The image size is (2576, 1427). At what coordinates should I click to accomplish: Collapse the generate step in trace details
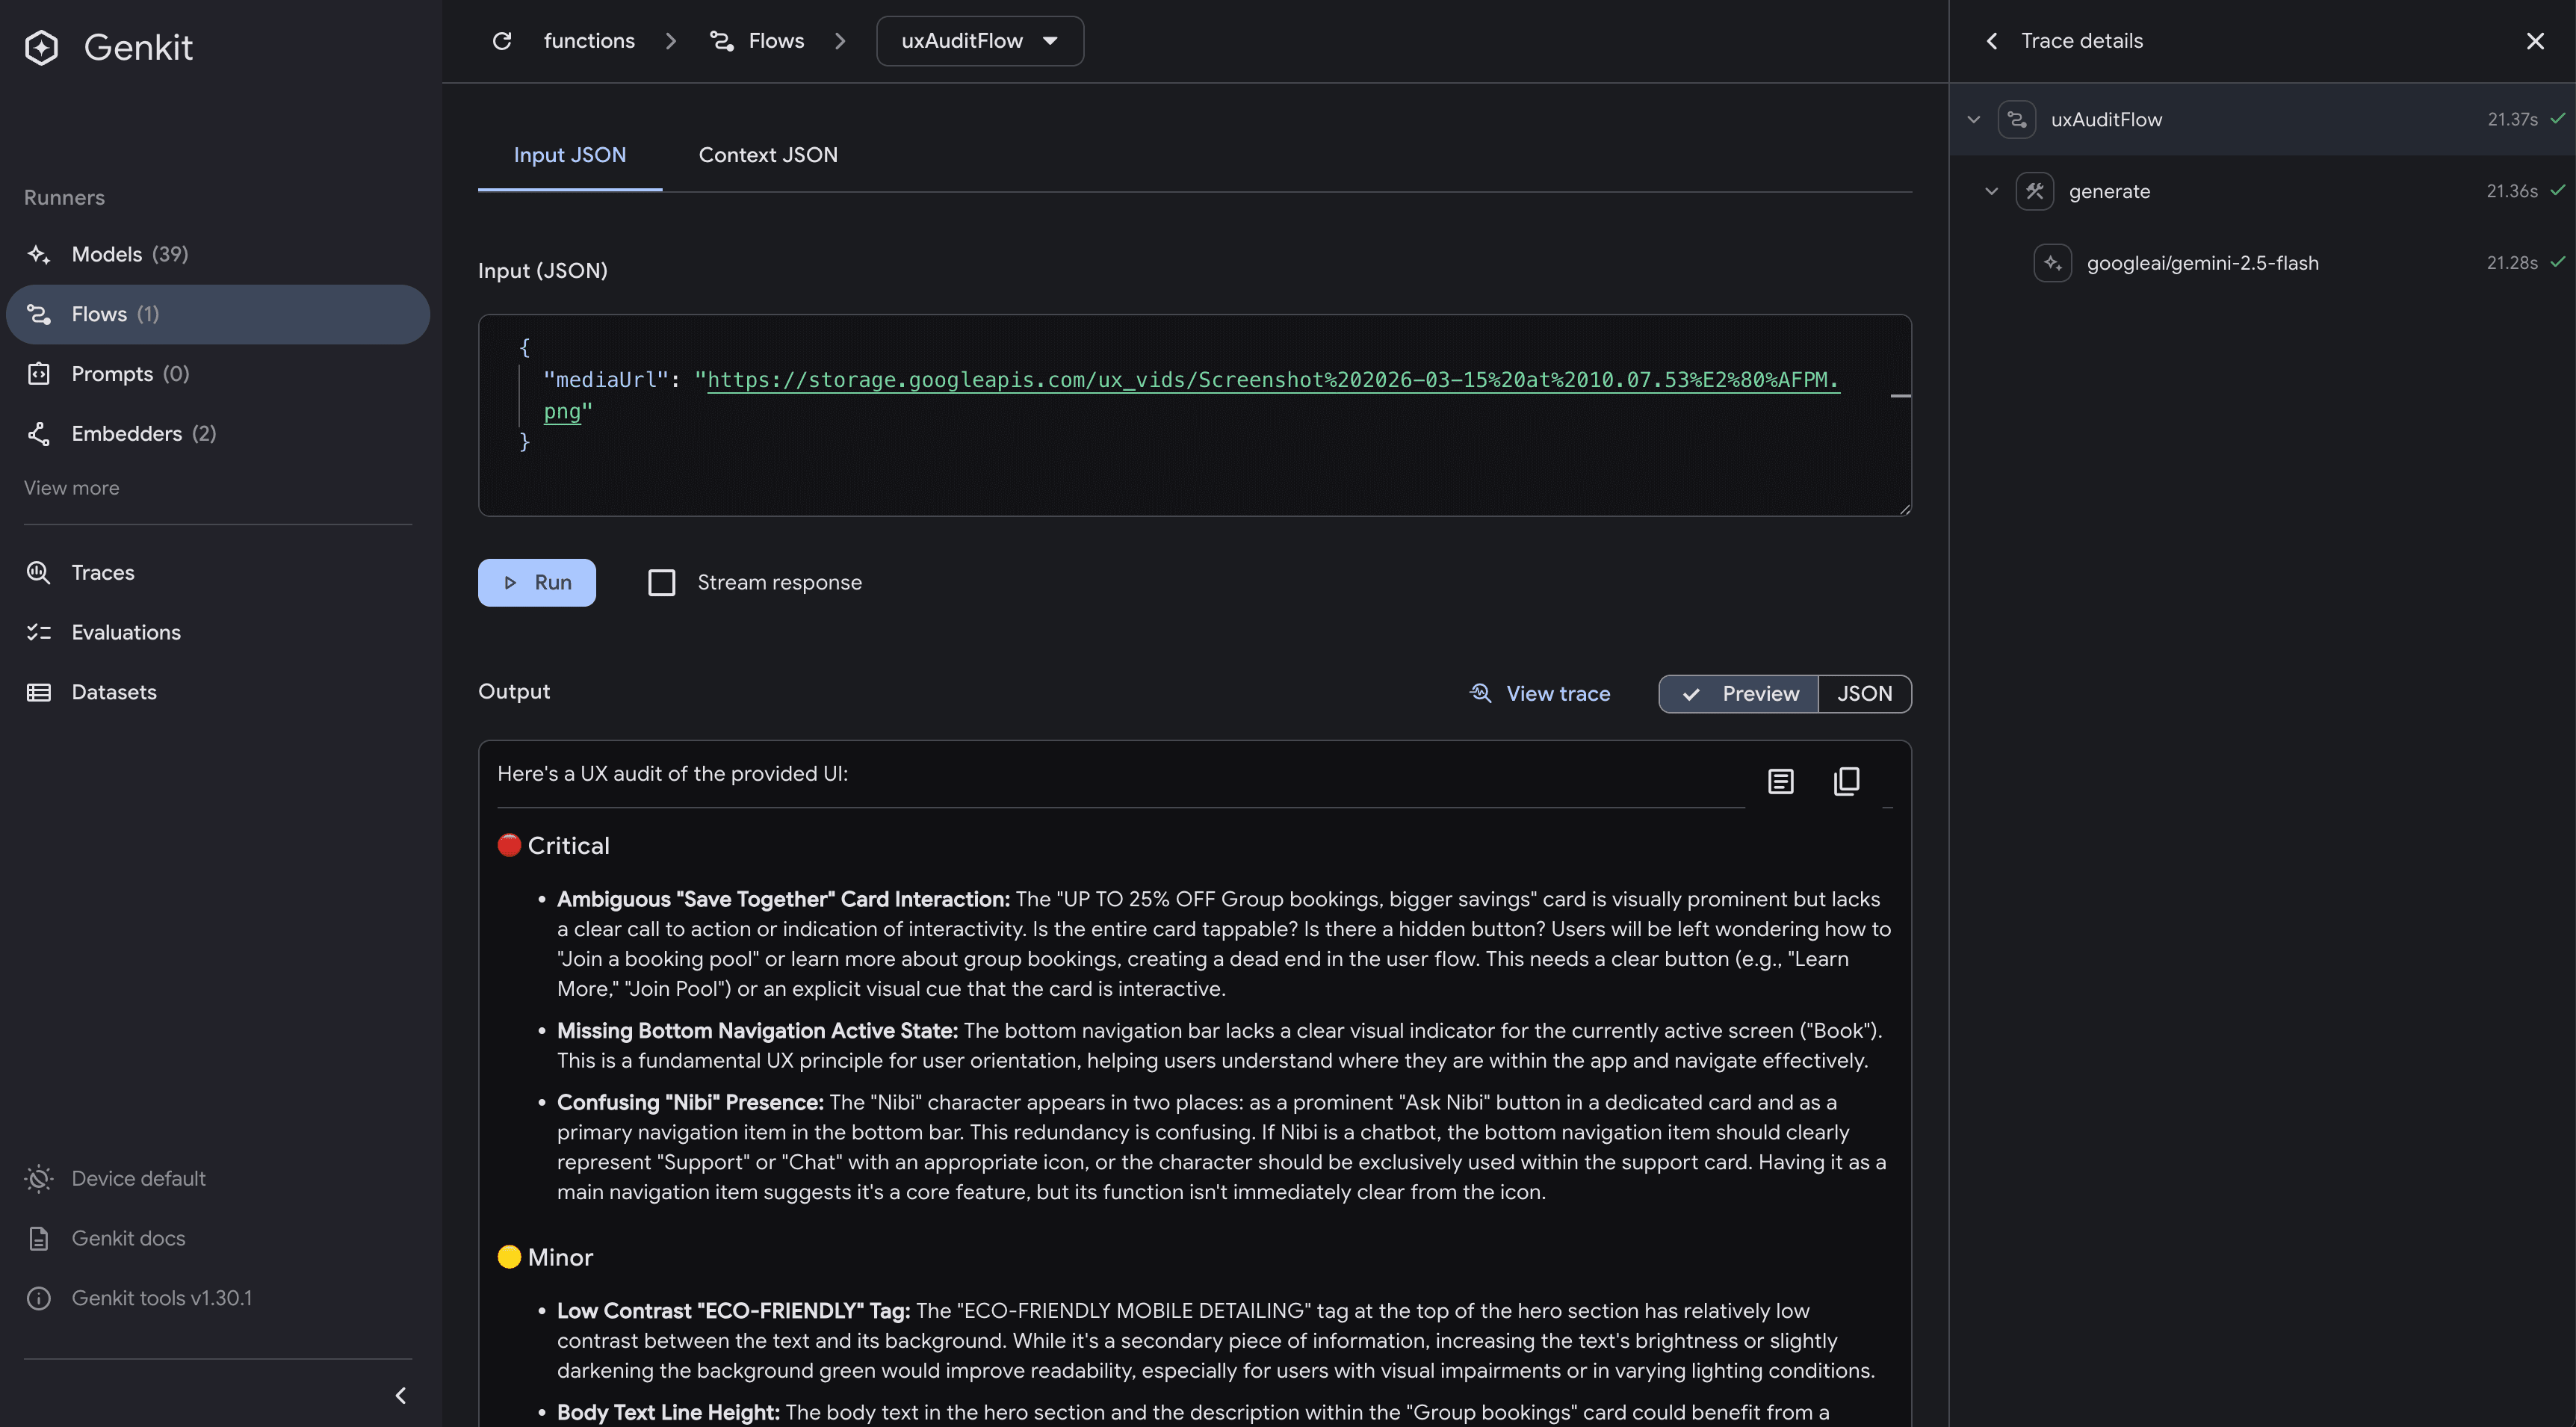tap(1992, 190)
